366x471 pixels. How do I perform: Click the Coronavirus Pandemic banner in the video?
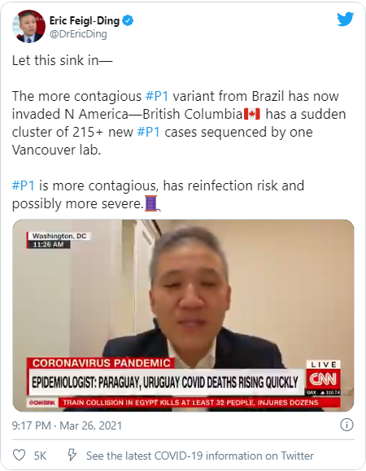[102, 363]
